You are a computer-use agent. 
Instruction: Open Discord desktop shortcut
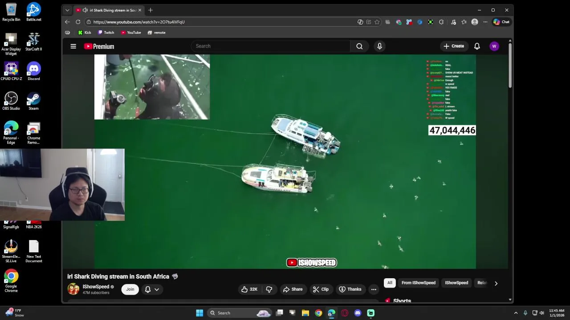33,72
